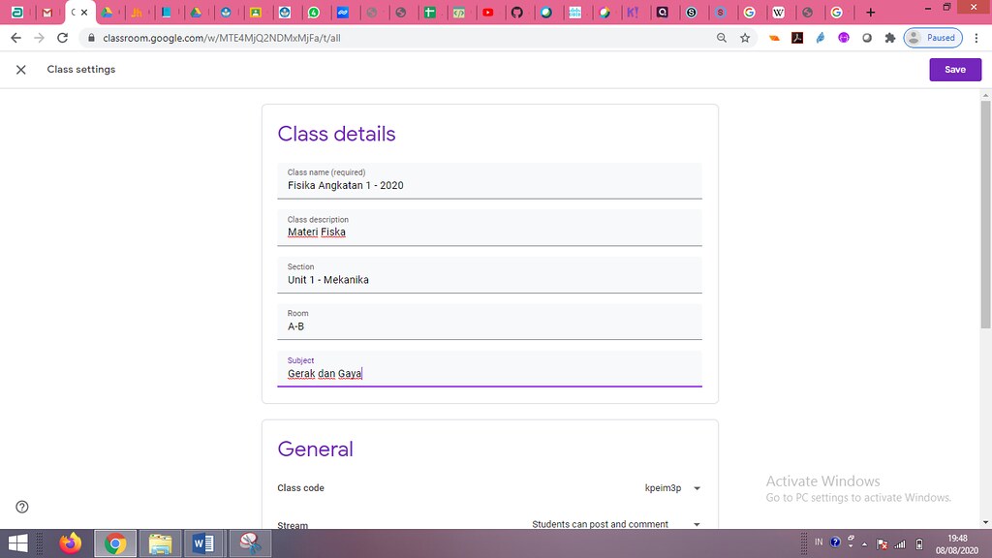
Task: Close the current Classroom tab
Action: (x=84, y=12)
